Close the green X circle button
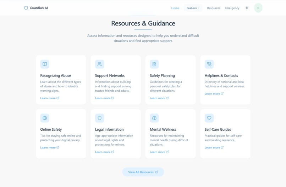The image size is (286, 187). click(x=258, y=8)
